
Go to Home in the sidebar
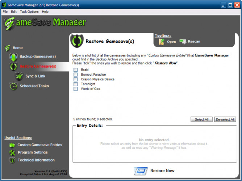point(18,48)
